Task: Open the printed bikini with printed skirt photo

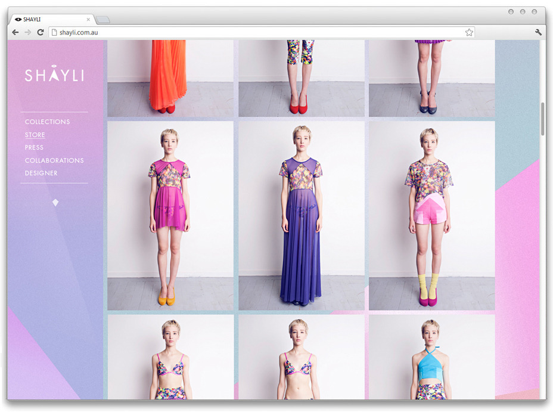Action: click(170, 357)
